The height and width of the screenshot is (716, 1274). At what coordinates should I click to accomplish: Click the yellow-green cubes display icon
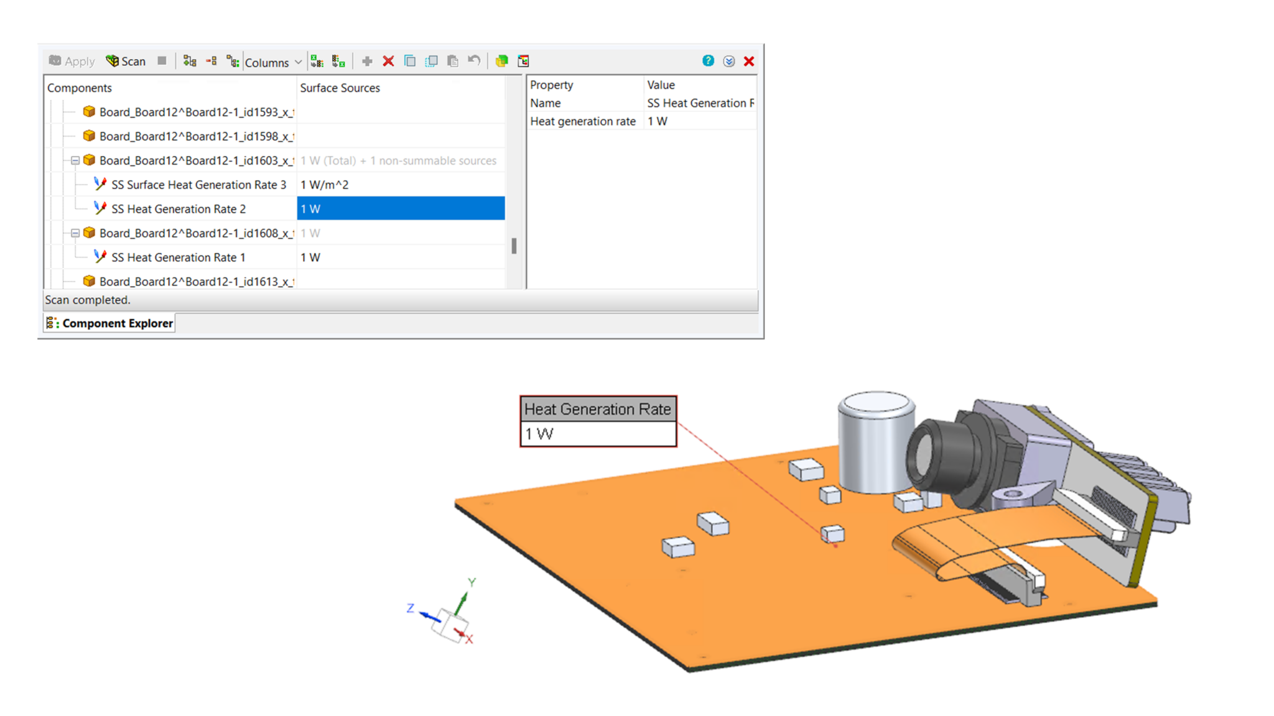502,61
